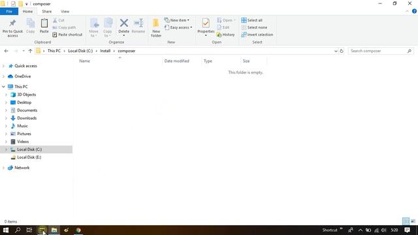The height and width of the screenshot is (235, 418).
Task: Open Task View on taskbar
Action: 29,230
